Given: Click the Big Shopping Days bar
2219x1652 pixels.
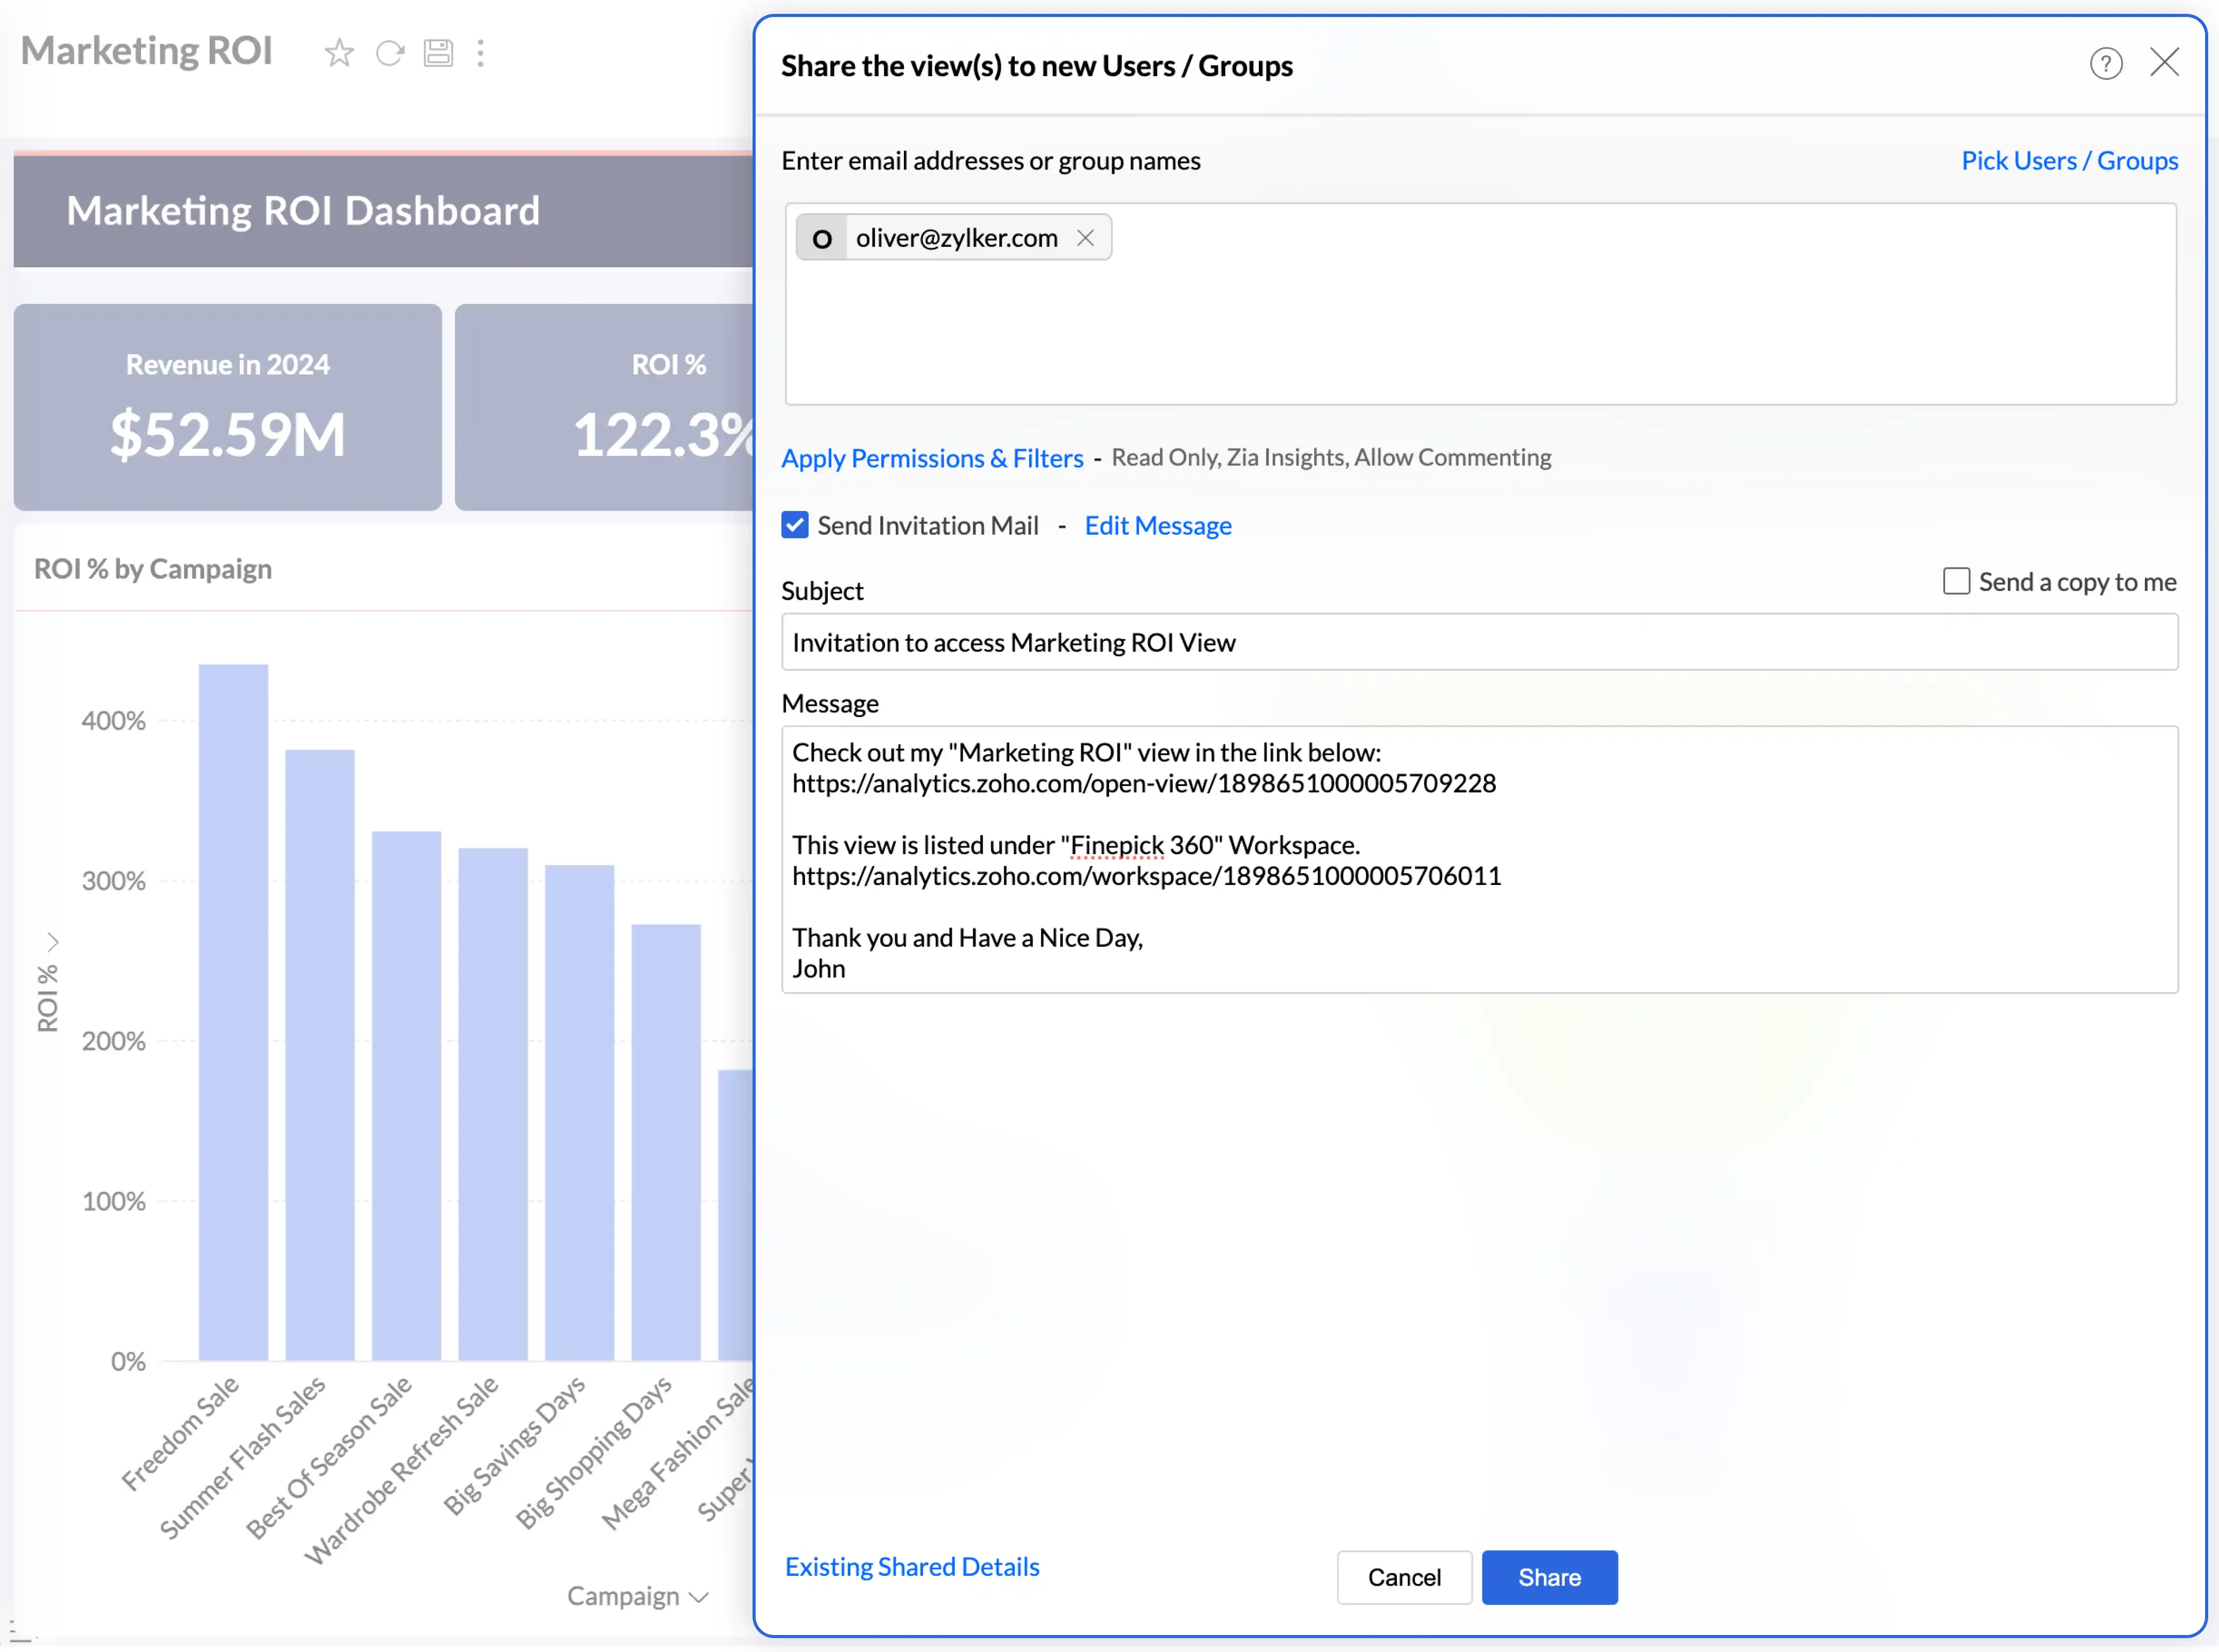Looking at the screenshot, I should coord(666,1143).
